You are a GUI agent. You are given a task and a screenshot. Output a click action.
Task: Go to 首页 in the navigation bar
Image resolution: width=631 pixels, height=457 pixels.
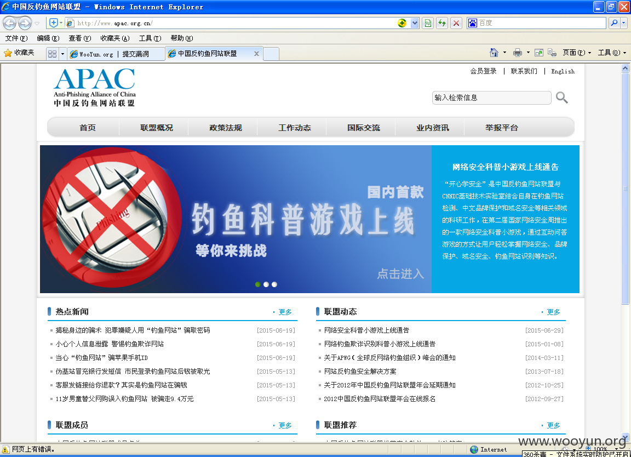point(87,128)
